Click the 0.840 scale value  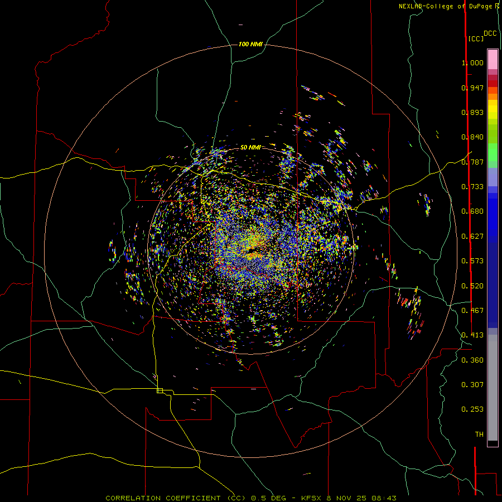click(x=472, y=137)
